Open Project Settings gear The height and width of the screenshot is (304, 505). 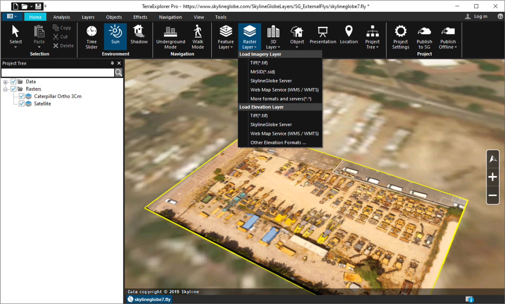pos(400,37)
